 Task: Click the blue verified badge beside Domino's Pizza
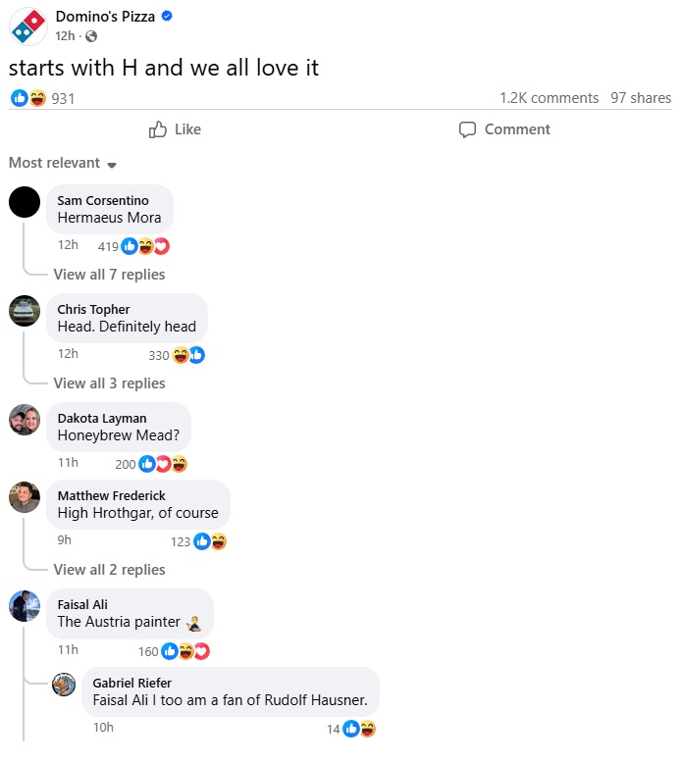(x=167, y=16)
